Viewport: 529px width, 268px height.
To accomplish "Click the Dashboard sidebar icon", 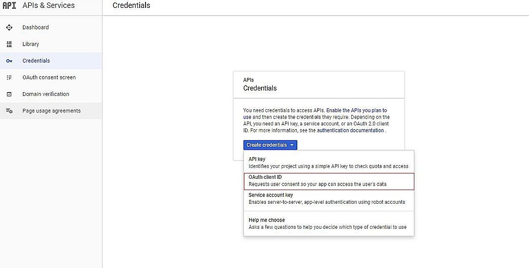I will [x=9, y=27].
